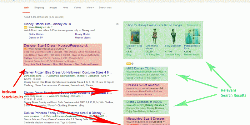
Task: Expand the ebay.co.uk Women's Clothing dropdown arrow
Action: click(82, 96)
